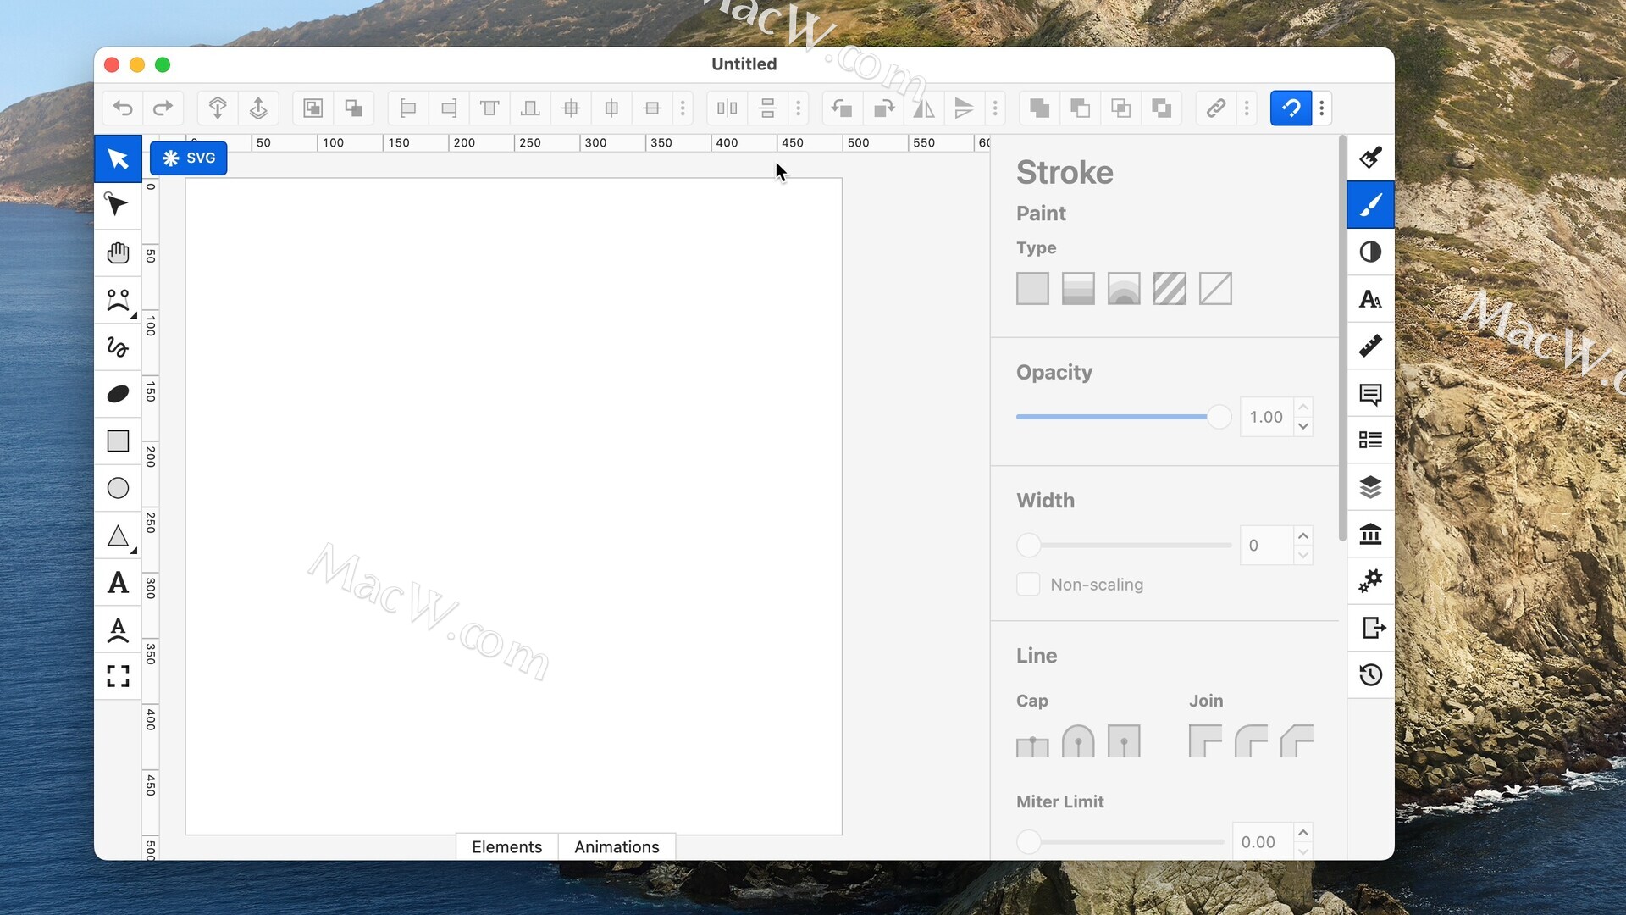Select the Freehand drawing tool

click(x=118, y=347)
